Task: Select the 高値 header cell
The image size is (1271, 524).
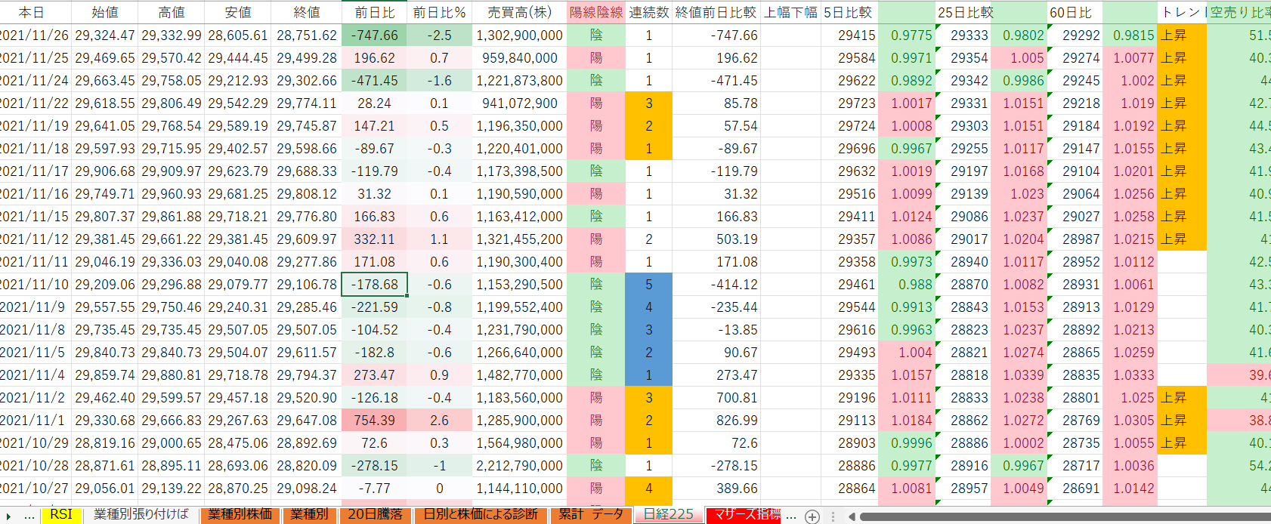Action: (172, 12)
